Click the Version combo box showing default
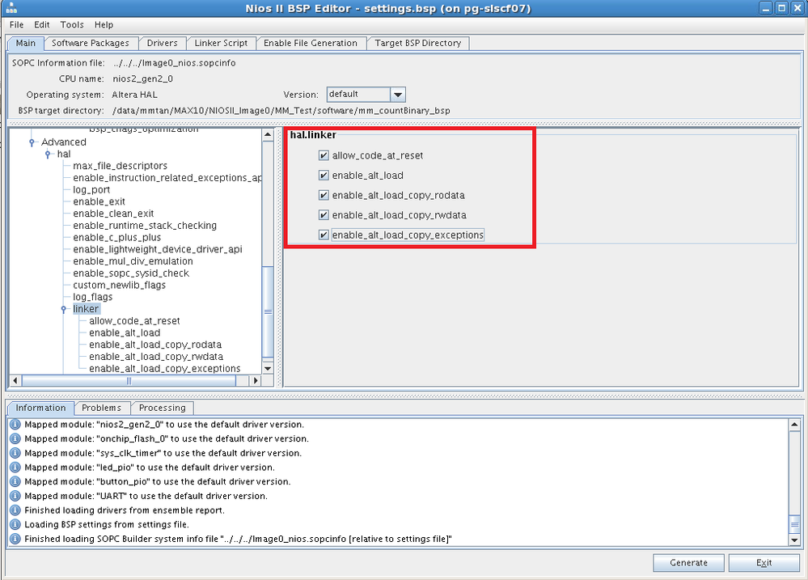808x580 pixels. coord(366,95)
